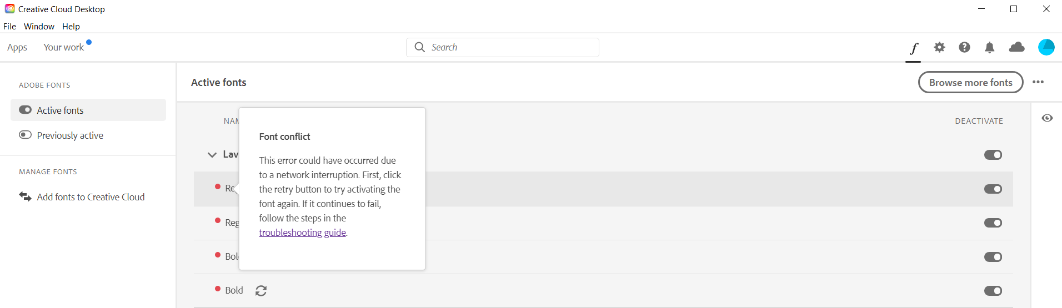Screen dimensions: 1062x308
Task: Follow the troubleshooting guide link
Action: [302, 233]
